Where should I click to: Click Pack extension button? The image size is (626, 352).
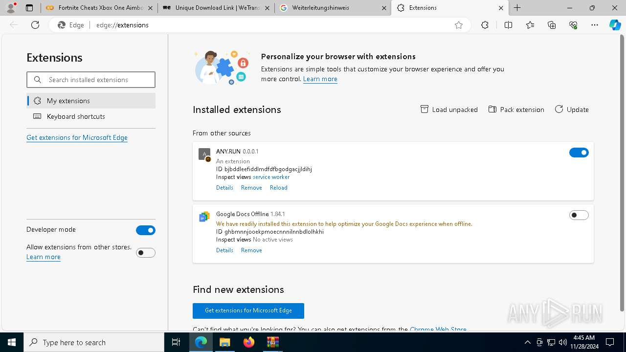click(x=516, y=110)
